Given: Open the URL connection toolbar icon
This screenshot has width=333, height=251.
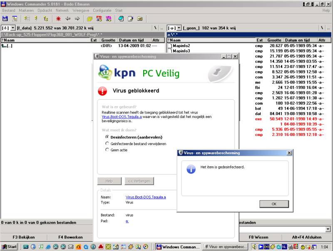Looking at the screenshot, I should click(109, 19).
